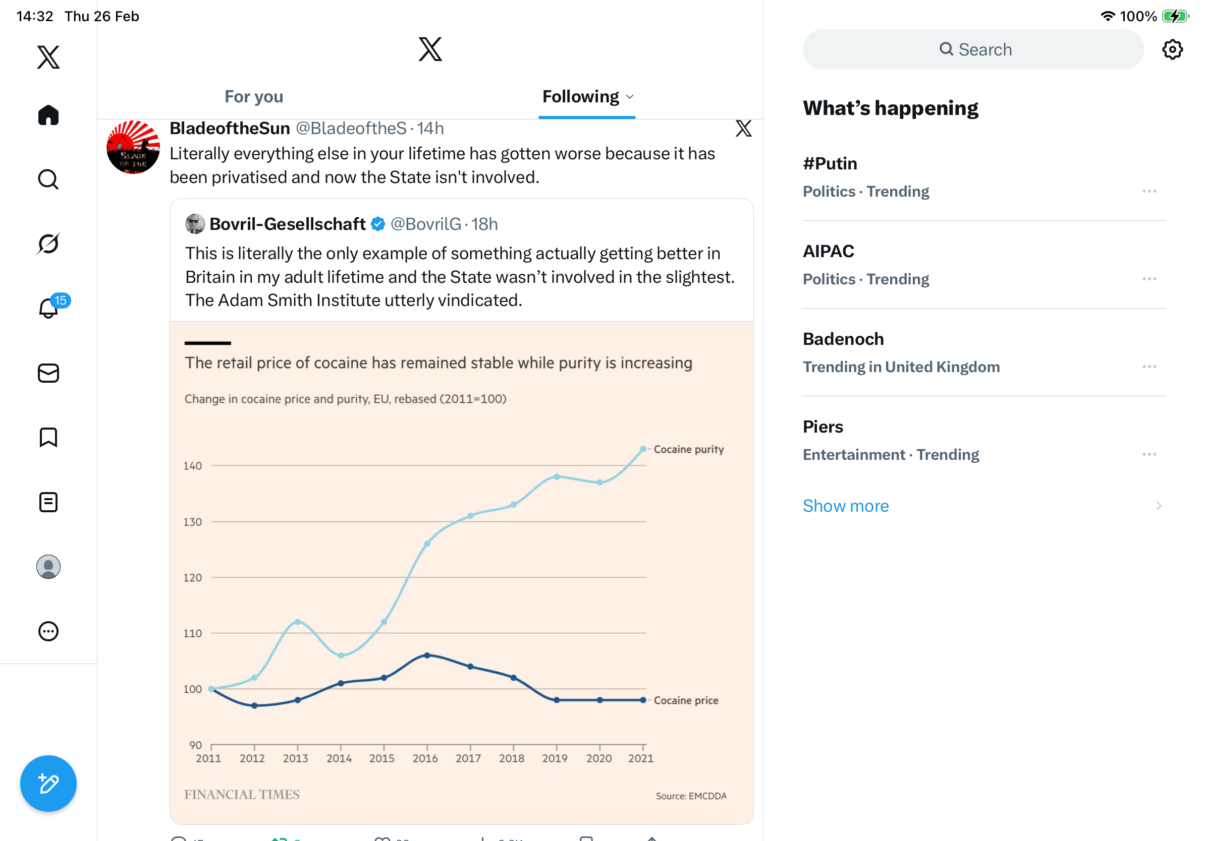Open Lists icon in sidebar
Viewport: 1205px width, 841px height.
(x=48, y=502)
